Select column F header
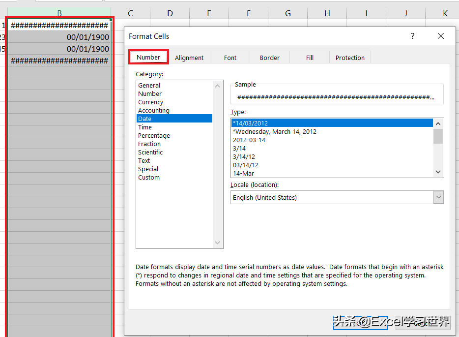 [x=249, y=13]
